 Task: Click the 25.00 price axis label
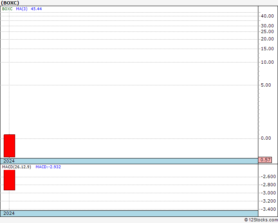pos(267,31)
